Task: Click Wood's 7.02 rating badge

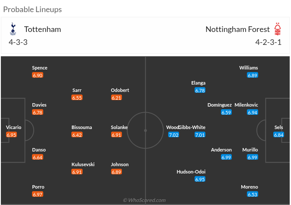Action: tap(173, 135)
